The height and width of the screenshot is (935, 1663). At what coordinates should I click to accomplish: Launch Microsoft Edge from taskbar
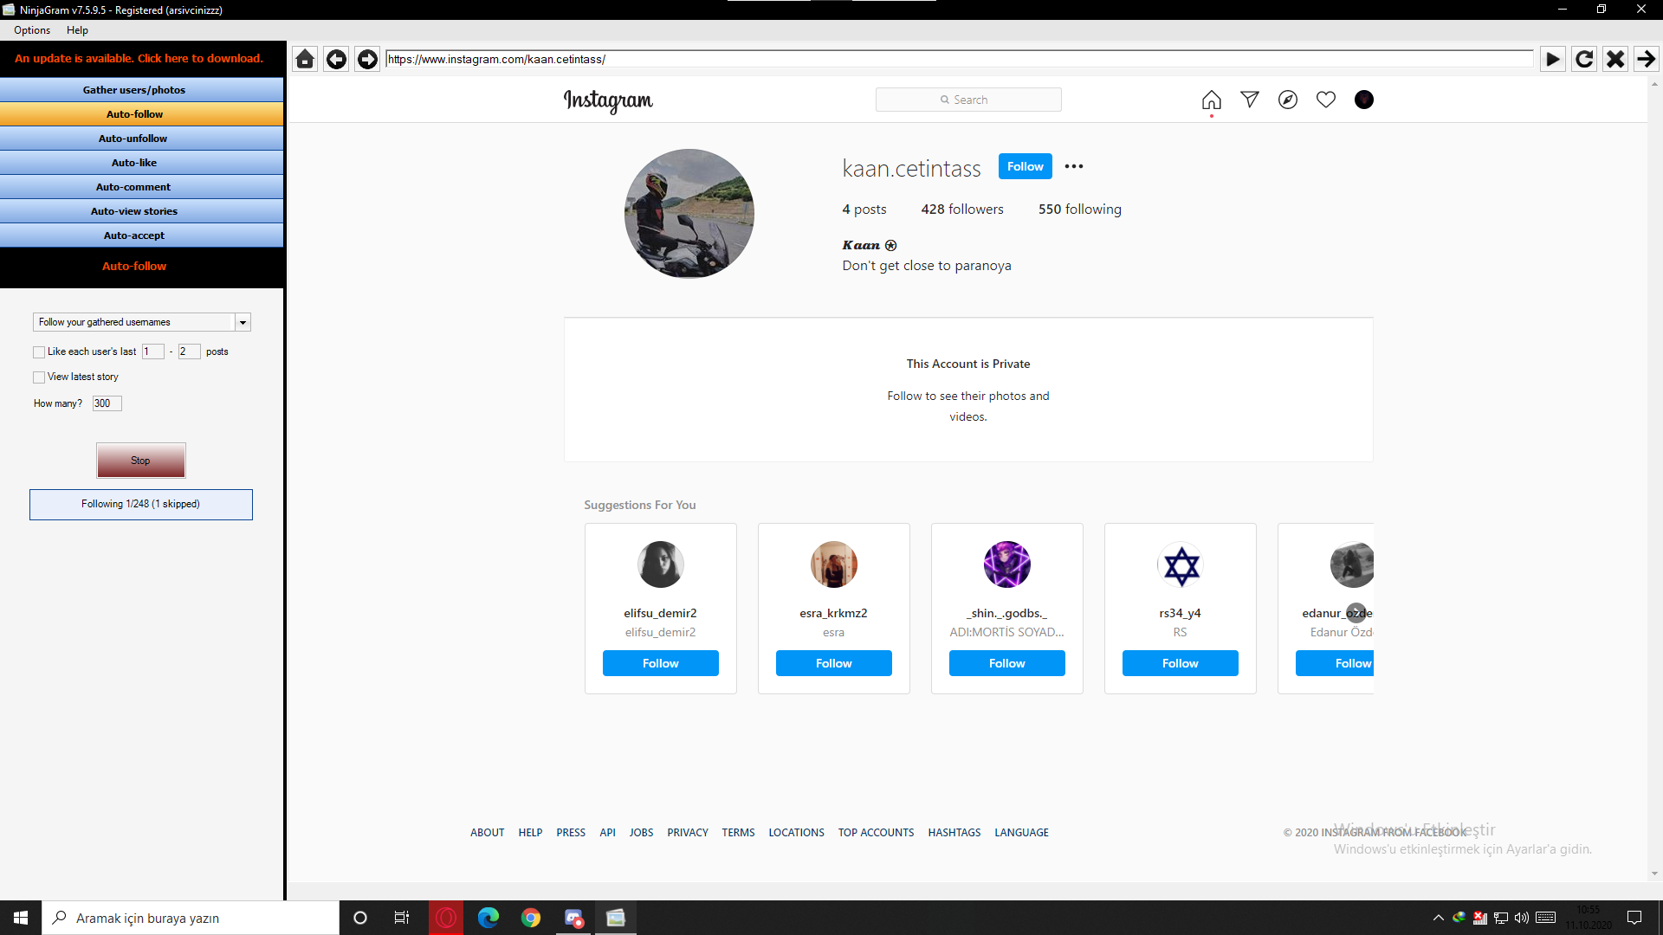point(489,918)
